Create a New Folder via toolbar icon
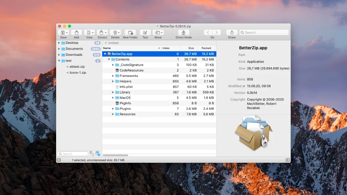Screen dimensions: 347x195 [130, 32]
